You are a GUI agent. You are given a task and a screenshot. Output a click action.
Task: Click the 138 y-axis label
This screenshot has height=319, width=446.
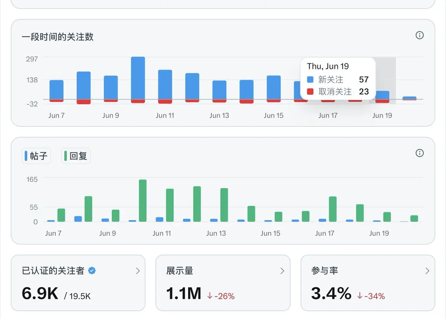click(x=32, y=80)
